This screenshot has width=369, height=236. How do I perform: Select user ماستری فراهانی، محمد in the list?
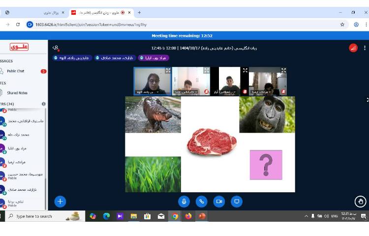pyautogui.click(x=23, y=121)
